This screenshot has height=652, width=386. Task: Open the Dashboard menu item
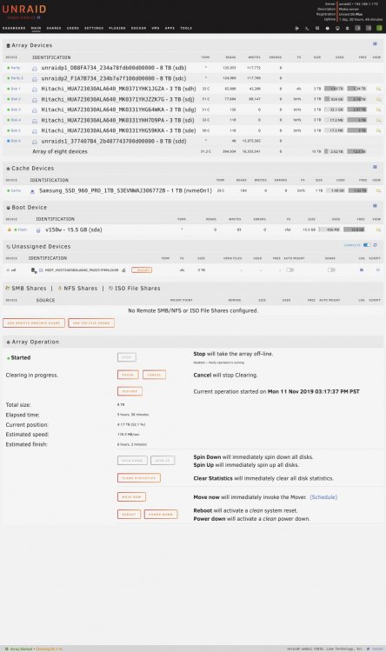[x=14, y=29]
